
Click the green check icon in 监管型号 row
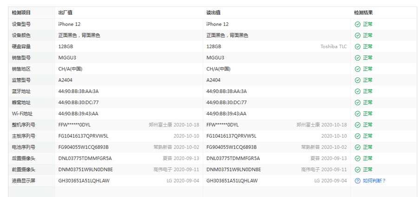358,80
